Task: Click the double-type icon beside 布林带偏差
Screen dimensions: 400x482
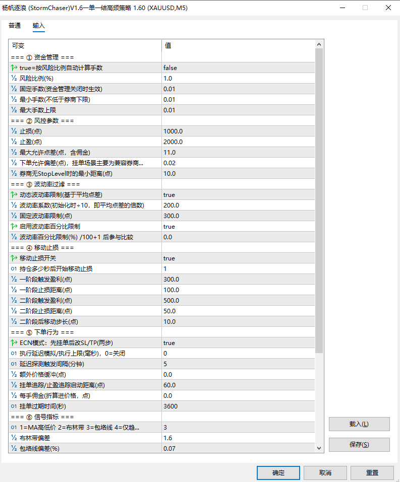Action: (x=14, y=438)
